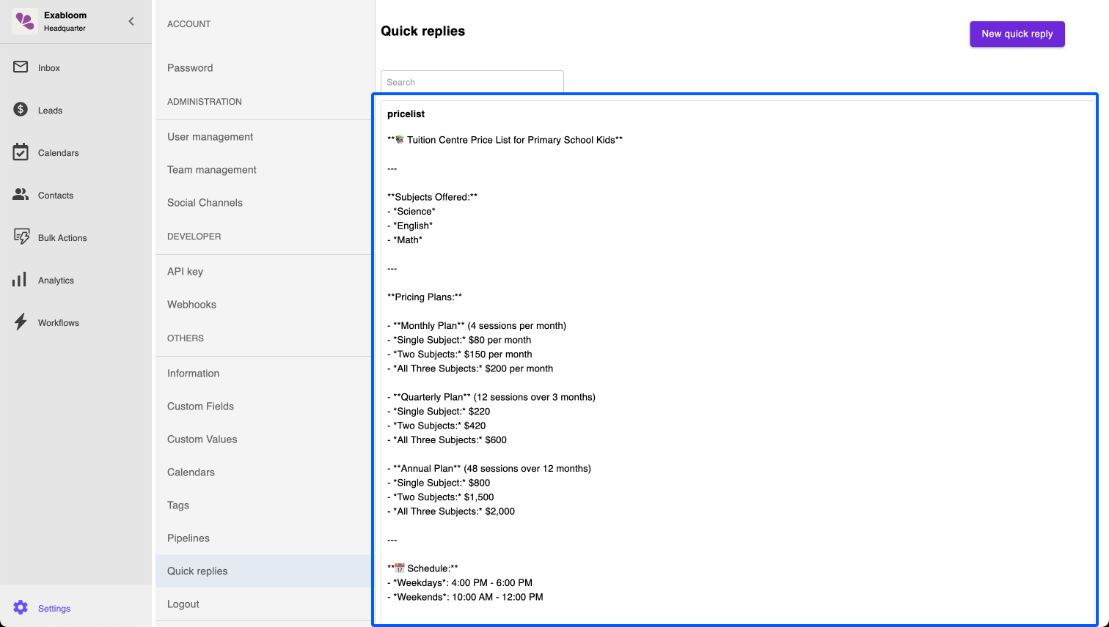Click the Settings gear icon
This screenshot has height=627, width=1109.
[21, 607]
